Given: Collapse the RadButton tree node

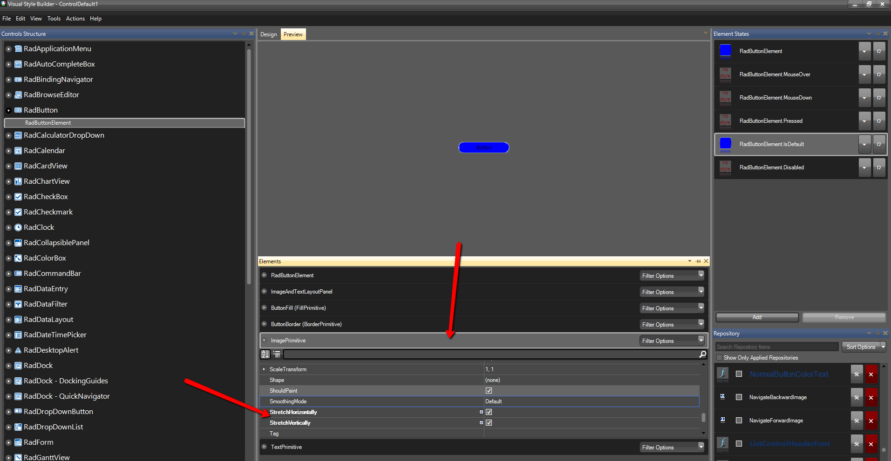Looking at the screenshot, I should point(8,111).
